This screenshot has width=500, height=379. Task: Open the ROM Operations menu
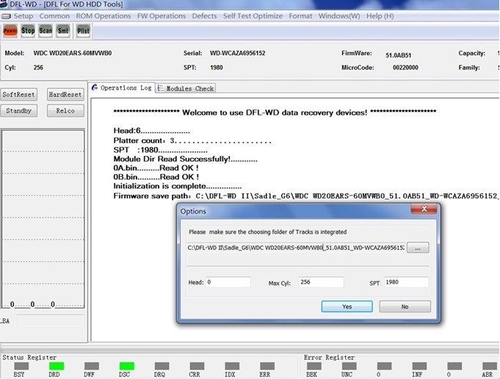pos(104,16)
